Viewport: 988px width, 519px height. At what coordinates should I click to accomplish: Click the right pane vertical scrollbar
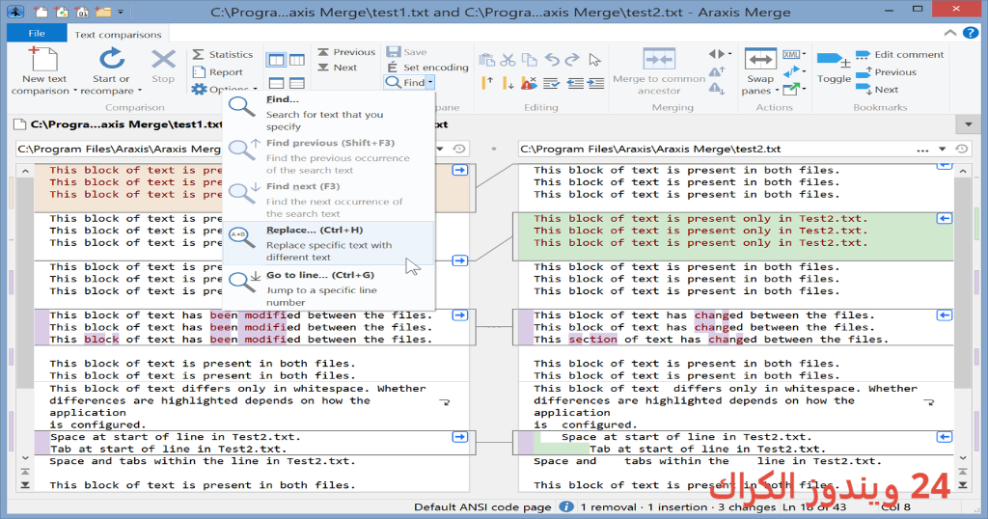pos(963,282)
